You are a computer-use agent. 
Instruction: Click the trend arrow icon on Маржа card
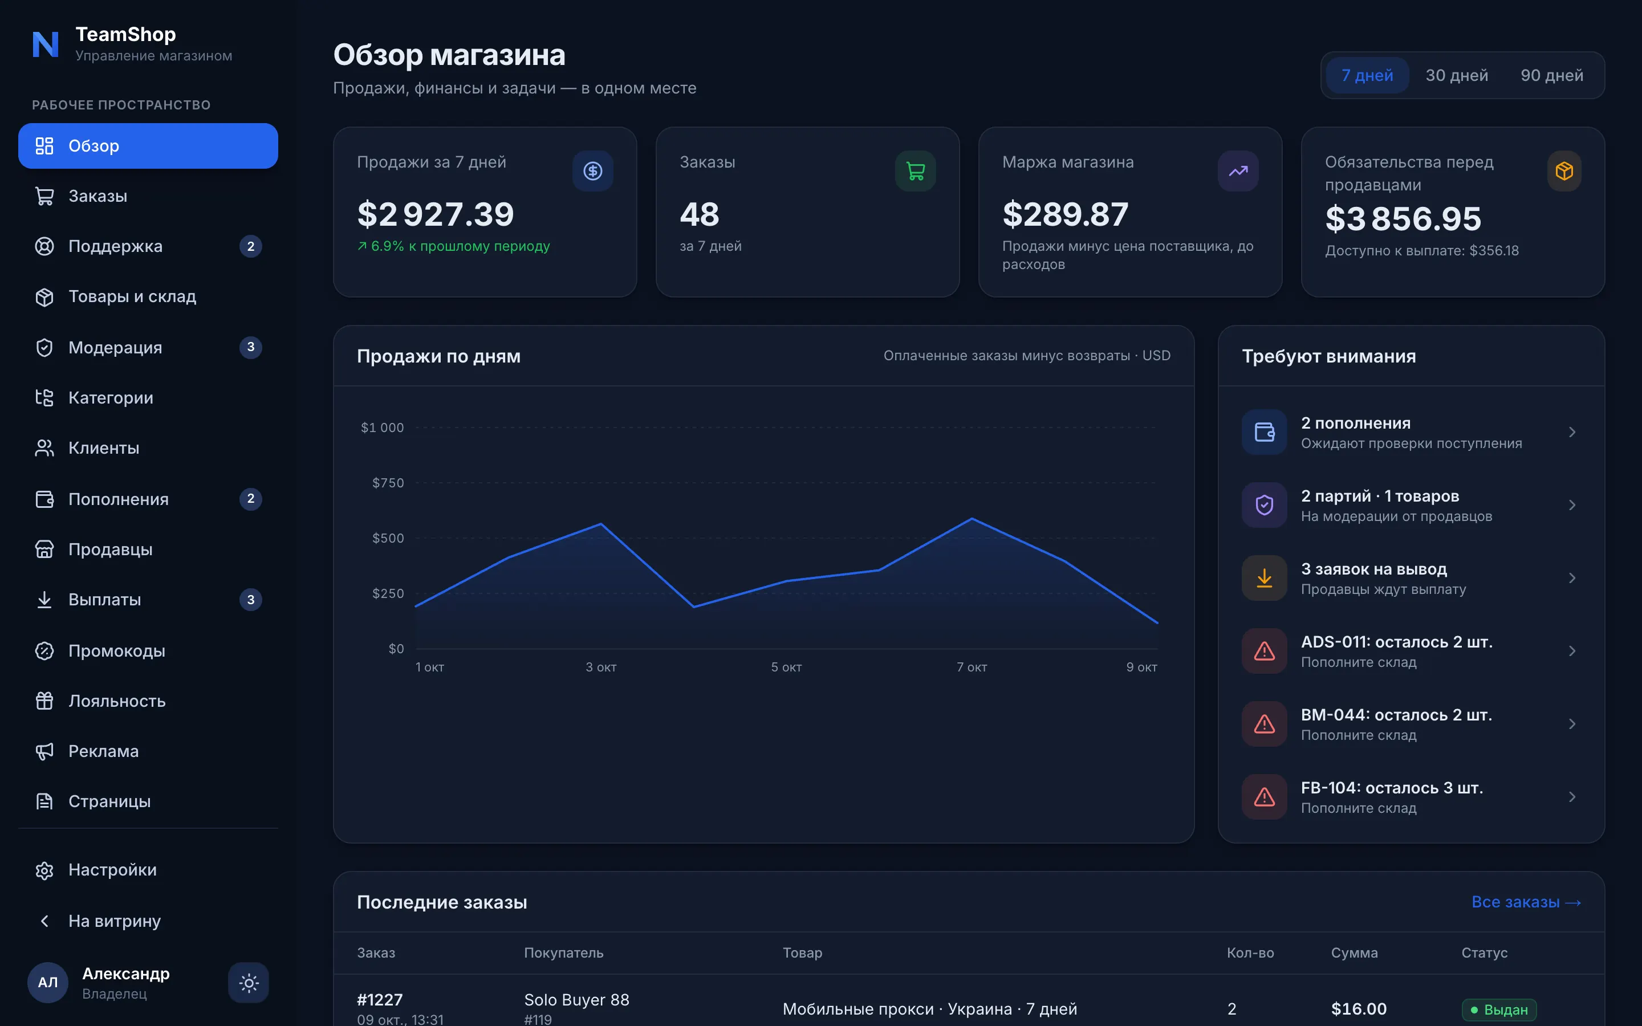1238,171
